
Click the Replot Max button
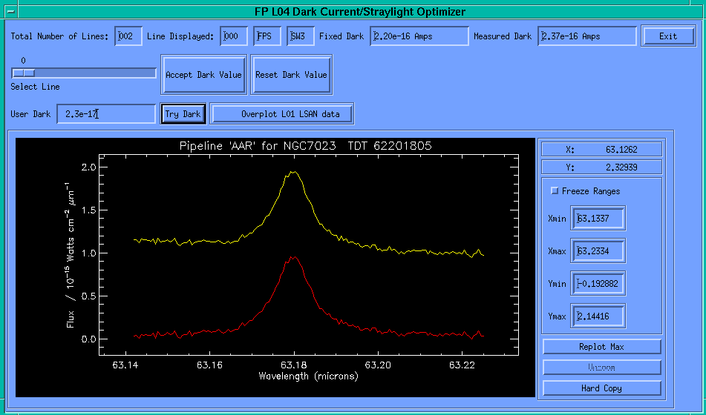[601, 347]
